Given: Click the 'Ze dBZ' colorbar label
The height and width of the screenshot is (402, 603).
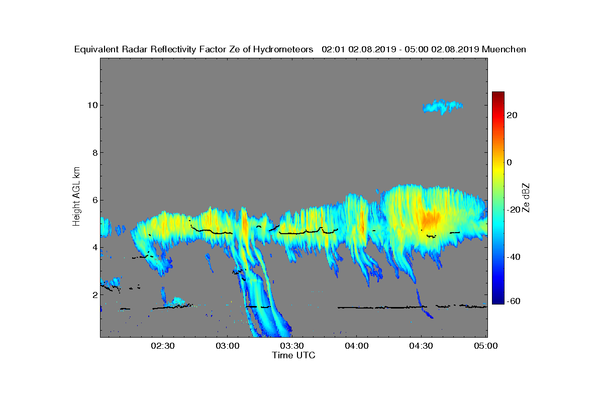Looking at the screenshot, I should 526,198.
